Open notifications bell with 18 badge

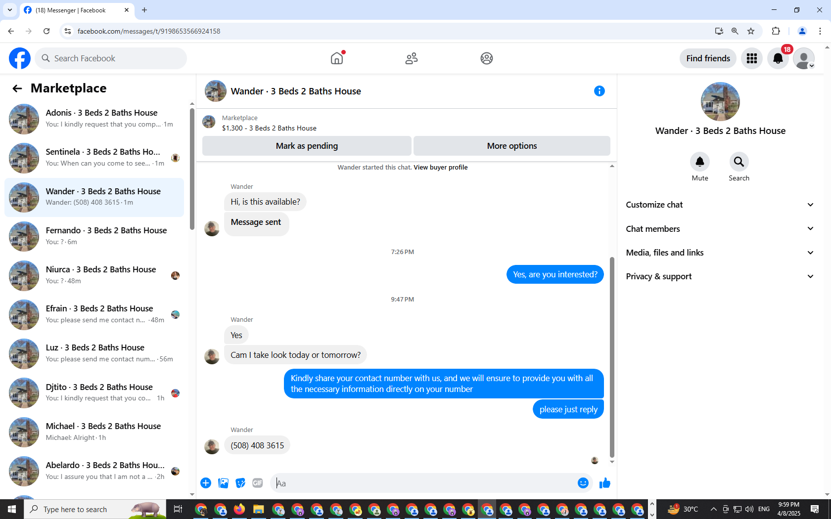(778, 58)
